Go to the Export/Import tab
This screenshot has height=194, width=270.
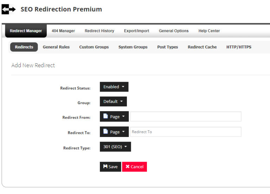click(136, 31)
